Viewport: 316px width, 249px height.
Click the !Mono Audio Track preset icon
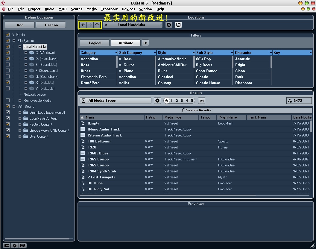(x=83, y=129)
